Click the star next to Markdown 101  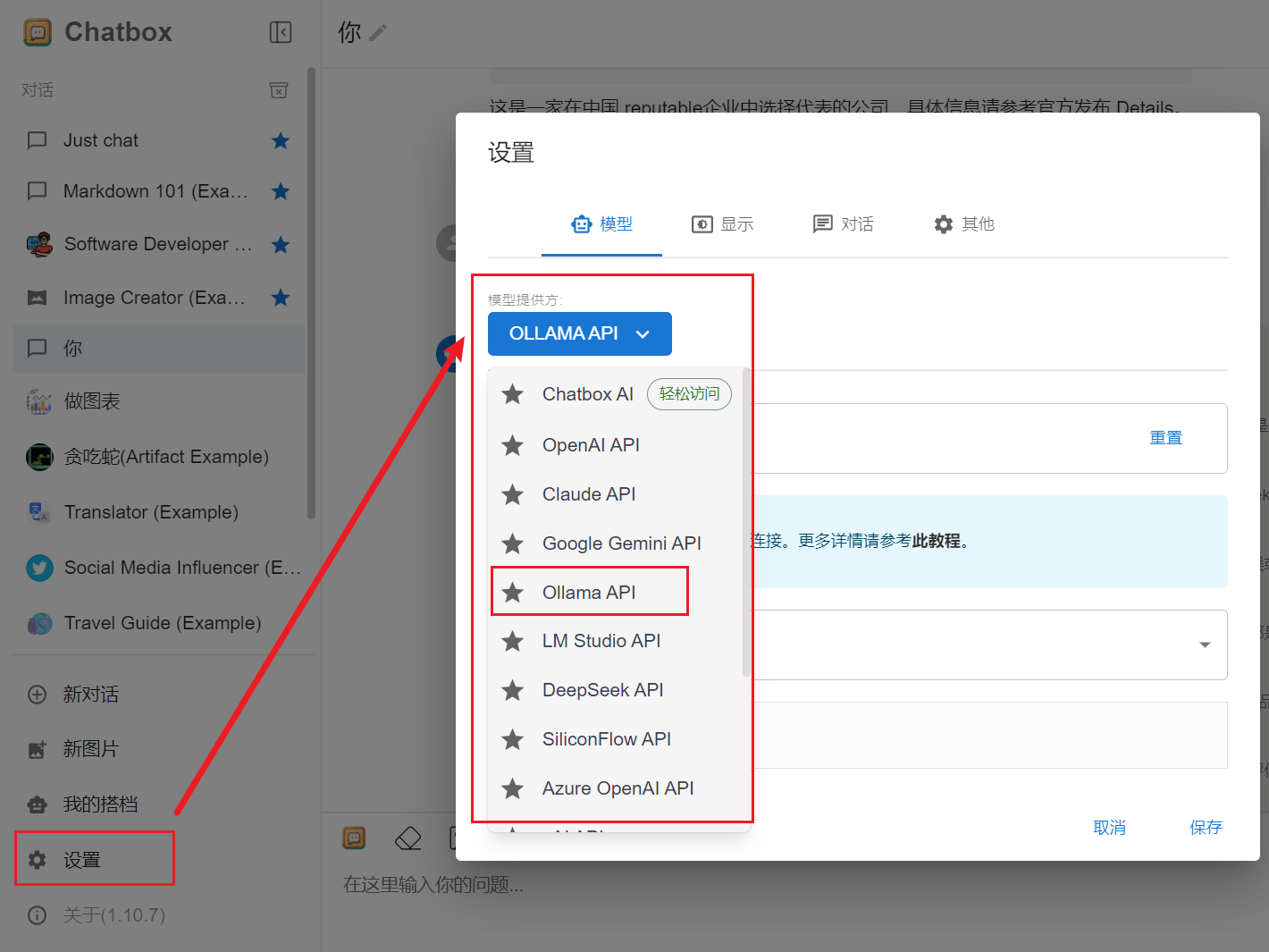coord(281,191)
